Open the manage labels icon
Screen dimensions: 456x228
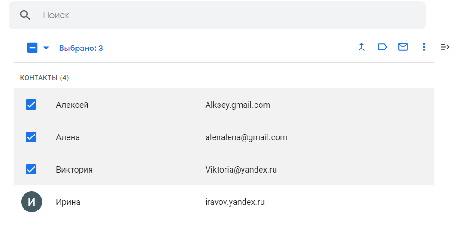tap(383, 47)
